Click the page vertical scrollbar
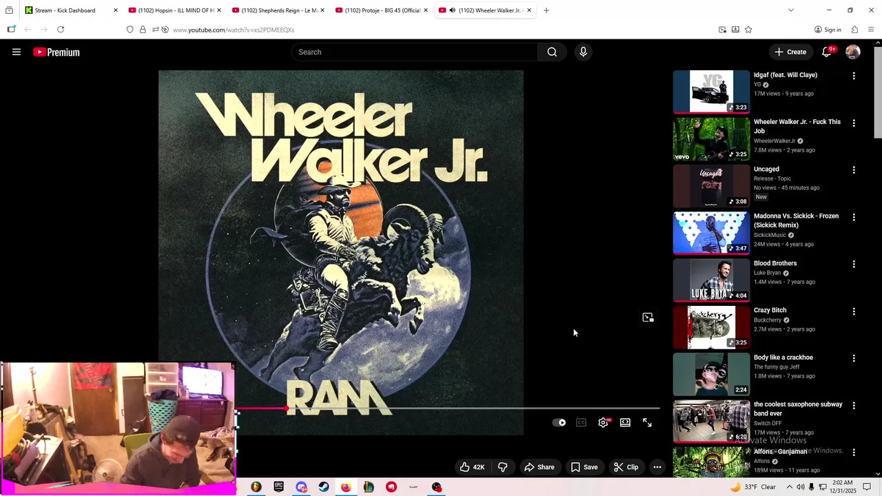 (x=878, y=93)
